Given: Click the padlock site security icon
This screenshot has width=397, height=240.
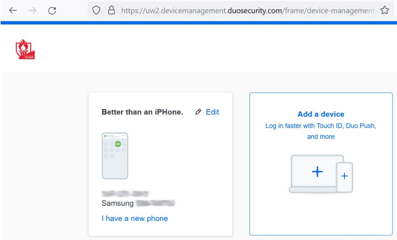Looking at the screenshot, I should [111, 10].
